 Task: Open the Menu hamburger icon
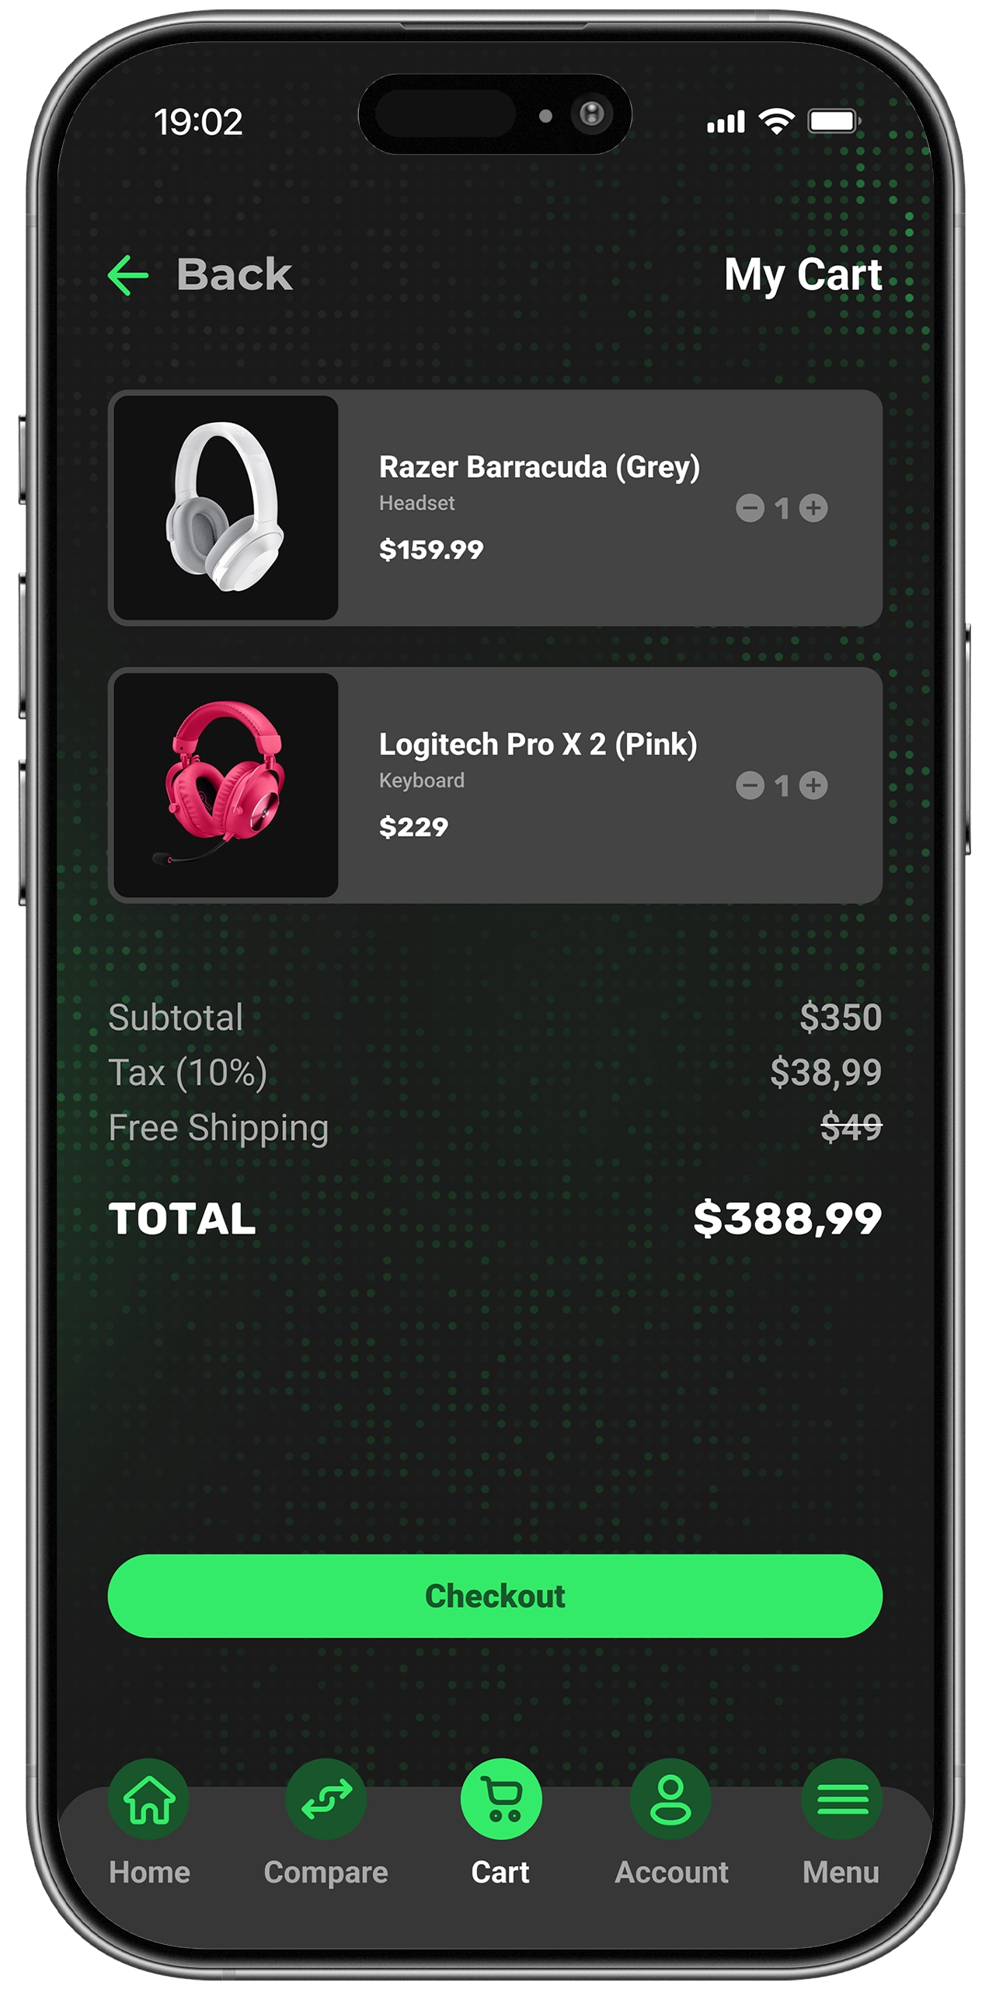[x=841, y=1799]
